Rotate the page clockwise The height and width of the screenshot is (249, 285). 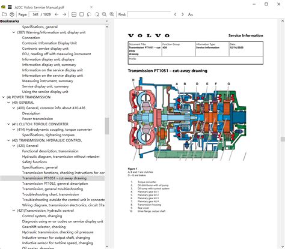[97, 14]
